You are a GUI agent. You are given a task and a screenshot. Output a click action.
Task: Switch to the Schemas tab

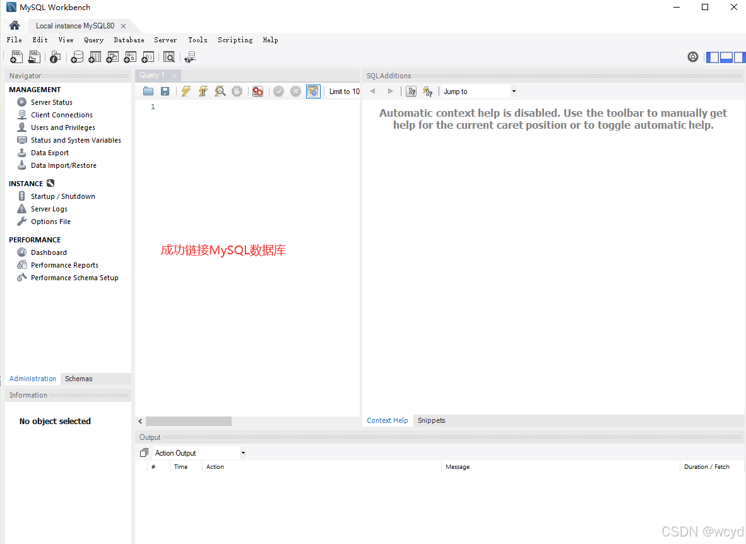click(79, 379)
